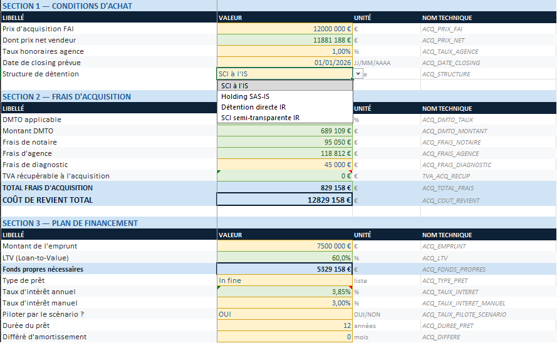Click the TVA récupérable 0 € cell
The height and width of the screenshot is (343, 557).
(284, 176)
